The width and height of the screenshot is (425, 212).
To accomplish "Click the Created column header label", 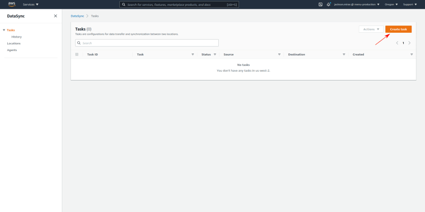I will [358, 54].
